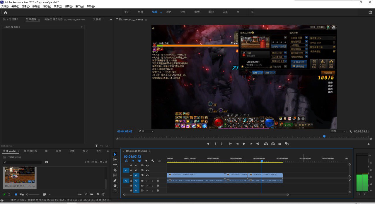Image resolution: width=375 pixels, height=204 pixels.
Task: Step back one frame in Program Monitor
Action: [237, 144]
